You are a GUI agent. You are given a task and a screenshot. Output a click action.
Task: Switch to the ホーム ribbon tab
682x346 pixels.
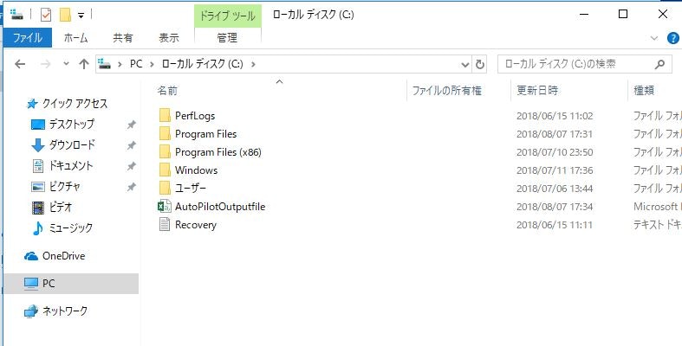point(75,38)
